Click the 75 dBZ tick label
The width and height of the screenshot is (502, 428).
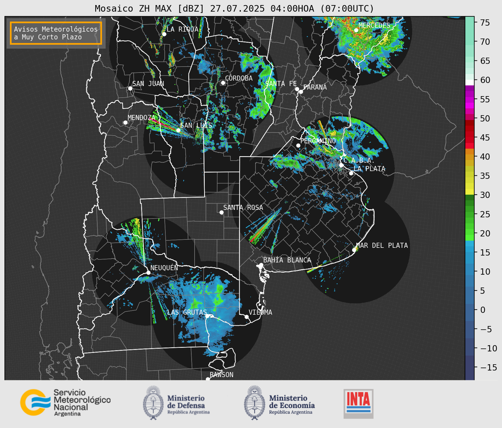[x=485, y=23]
